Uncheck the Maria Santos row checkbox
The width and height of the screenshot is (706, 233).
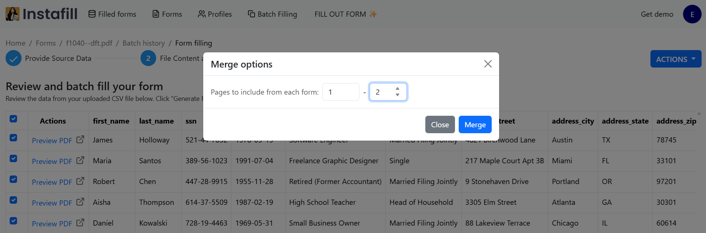pyautogui.click(x=13, y=158)
